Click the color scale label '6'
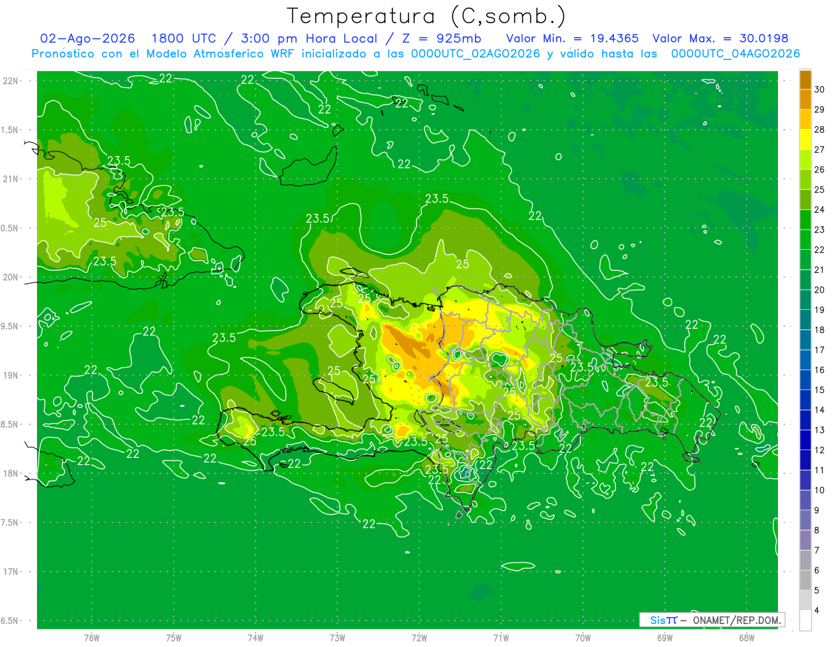 point(817,570)
